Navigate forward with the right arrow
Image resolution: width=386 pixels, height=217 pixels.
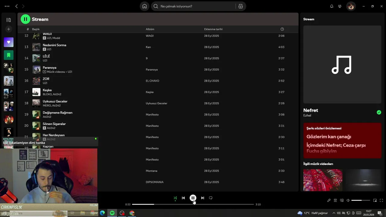[23, 6]
